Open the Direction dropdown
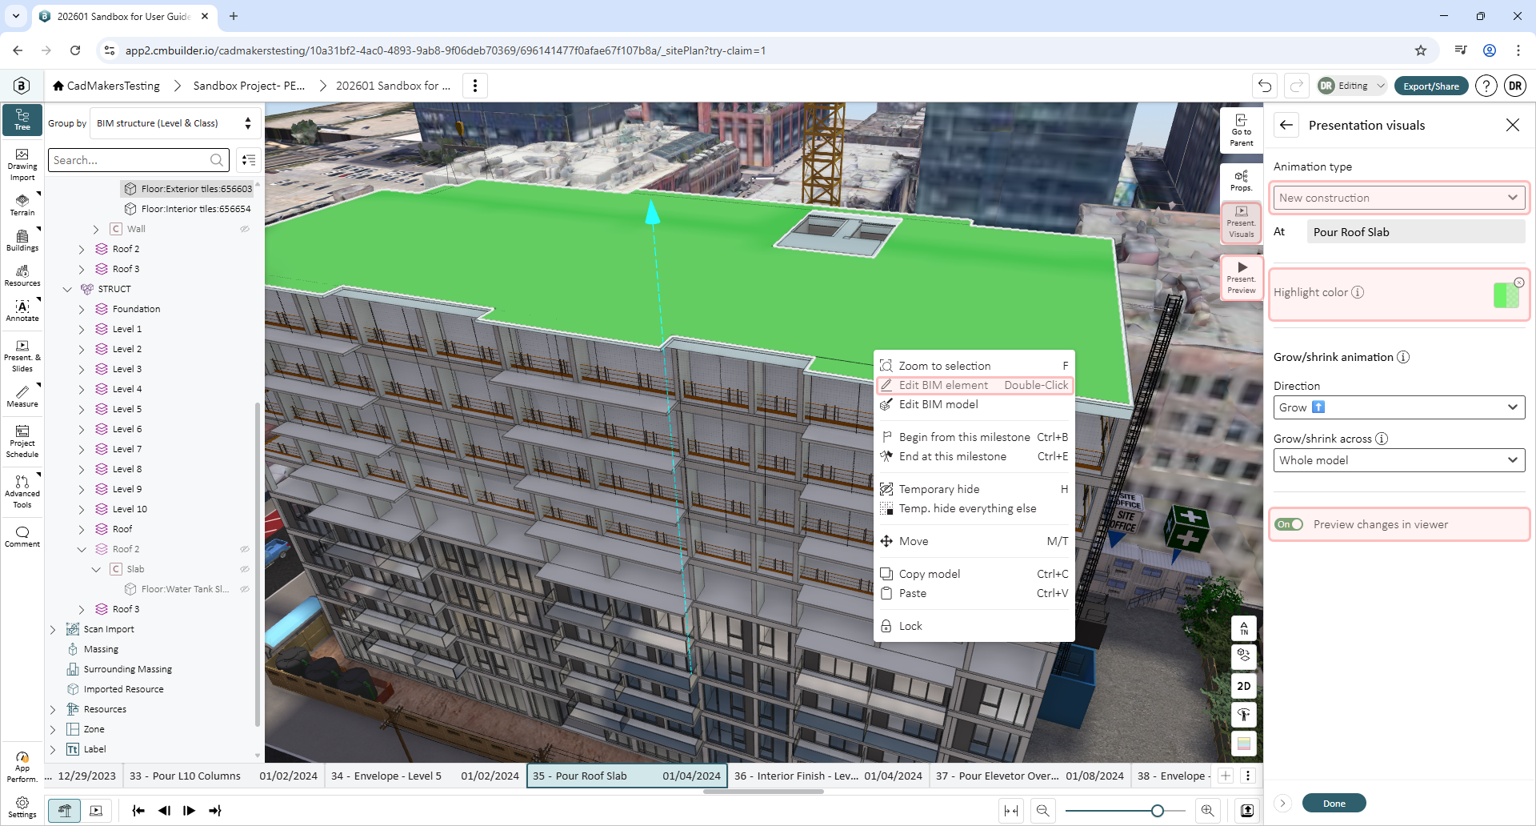 [1399, 407]
